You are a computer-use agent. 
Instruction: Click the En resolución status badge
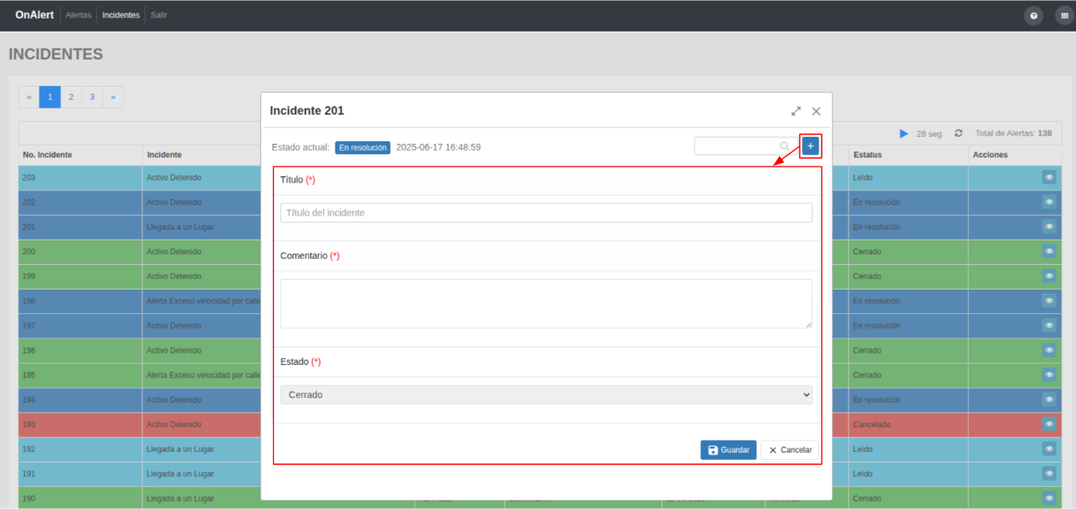(363, 147)
